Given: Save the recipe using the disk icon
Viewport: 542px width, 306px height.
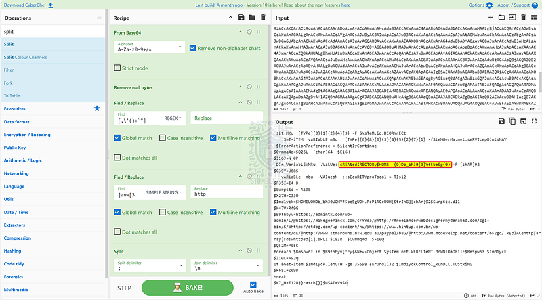Looking at the screenshot, I should tap(241, 18).
